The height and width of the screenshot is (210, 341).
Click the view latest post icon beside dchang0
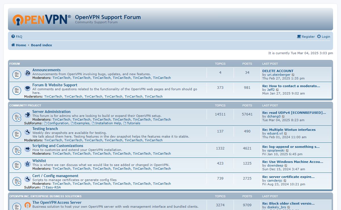point(283,116)
